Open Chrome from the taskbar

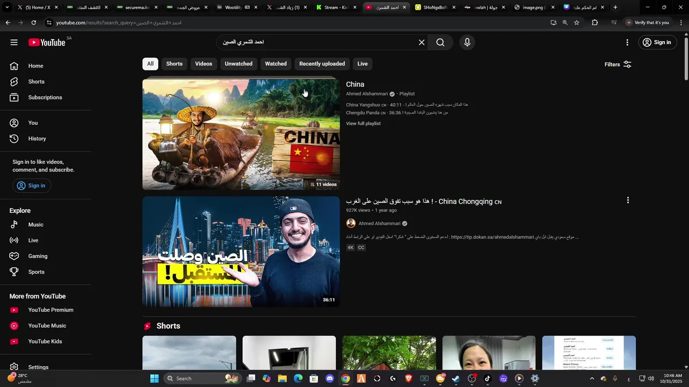point(346,378)
